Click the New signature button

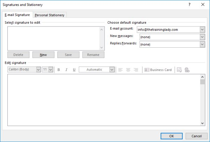tap(43, 55)
